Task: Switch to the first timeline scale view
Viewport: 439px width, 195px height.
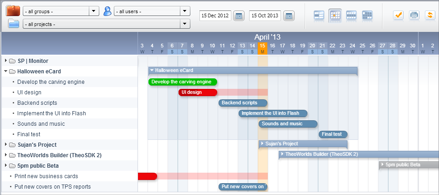Action: pos(319,15)
